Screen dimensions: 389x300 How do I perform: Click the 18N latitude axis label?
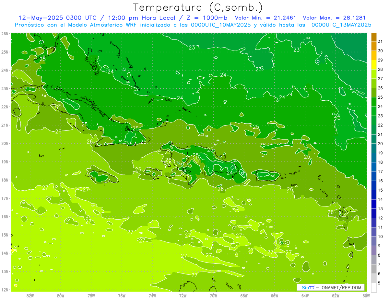click(x=5, y=180)
